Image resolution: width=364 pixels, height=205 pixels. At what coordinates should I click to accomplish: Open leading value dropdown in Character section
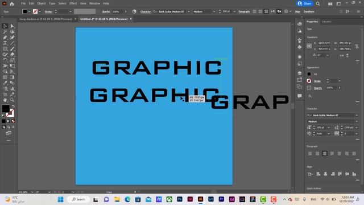357,128
